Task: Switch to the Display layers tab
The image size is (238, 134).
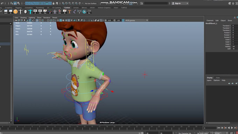Action: pyautogui.click(x=210, y=78)
